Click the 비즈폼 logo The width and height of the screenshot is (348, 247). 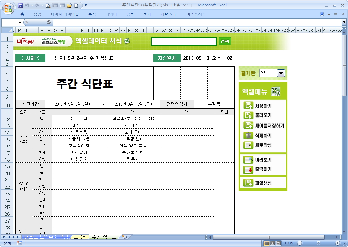(26, 41)
